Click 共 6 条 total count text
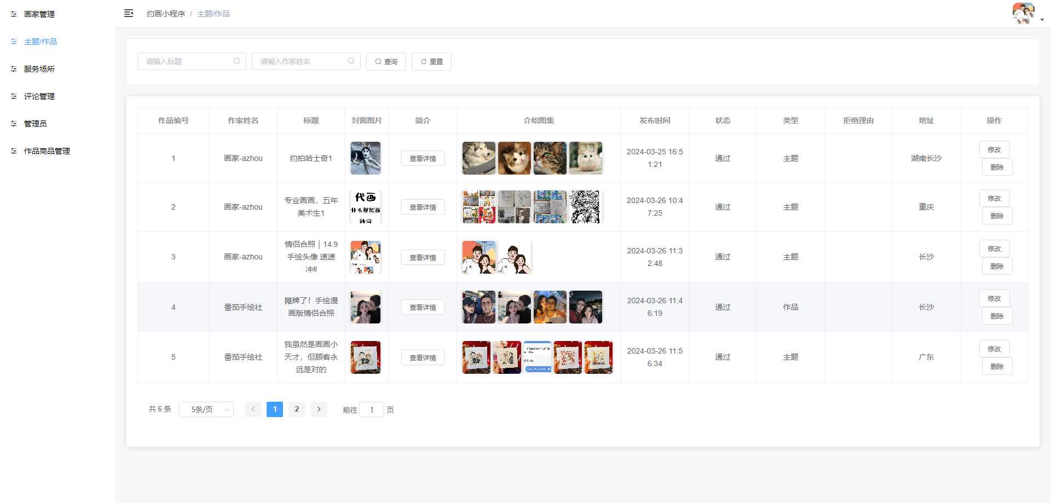Screen dimensions: 1051x503 point(160,409)
